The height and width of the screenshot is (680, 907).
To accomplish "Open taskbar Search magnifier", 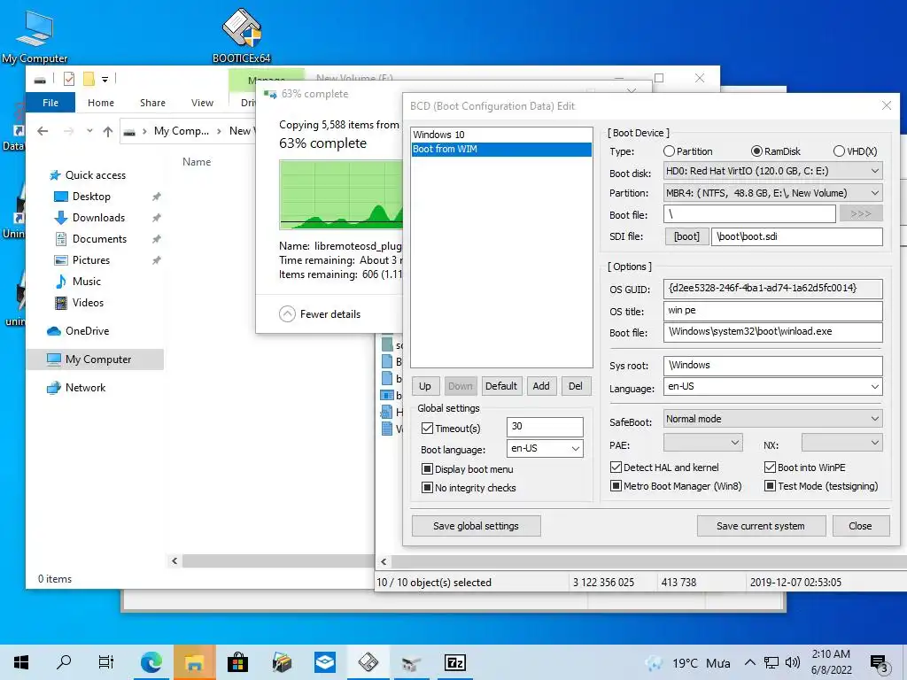I will 64,662.
